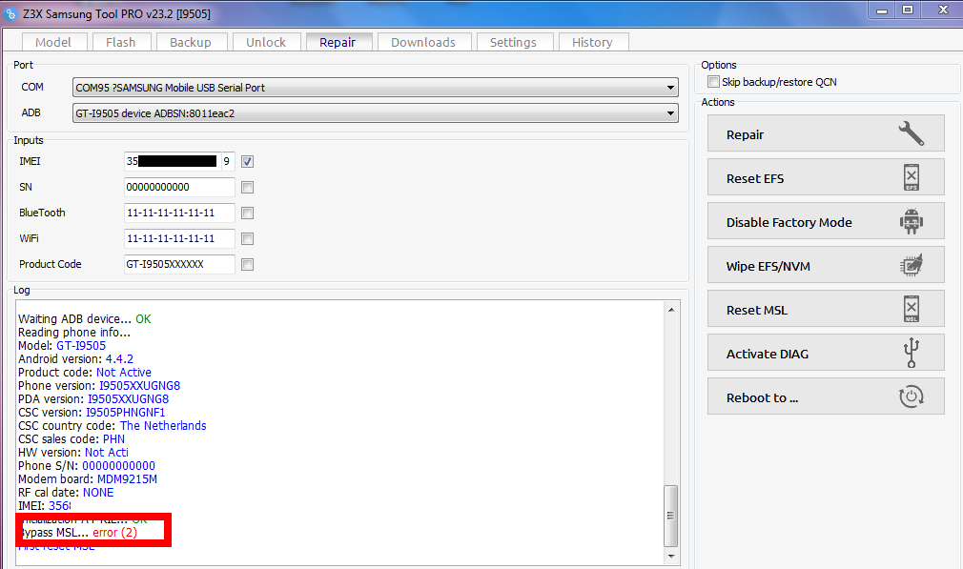Click the Disable Factory Mode button label
The image size is (963, 569).
coord(789,222)
